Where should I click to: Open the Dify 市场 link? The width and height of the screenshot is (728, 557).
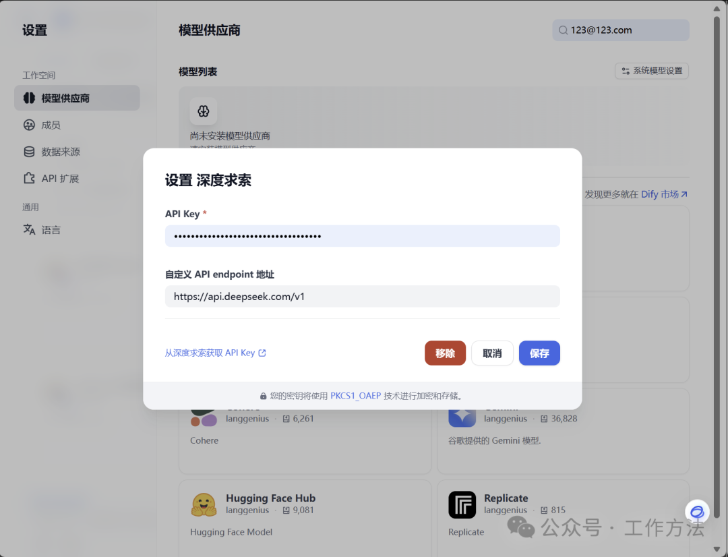point(664,194)
